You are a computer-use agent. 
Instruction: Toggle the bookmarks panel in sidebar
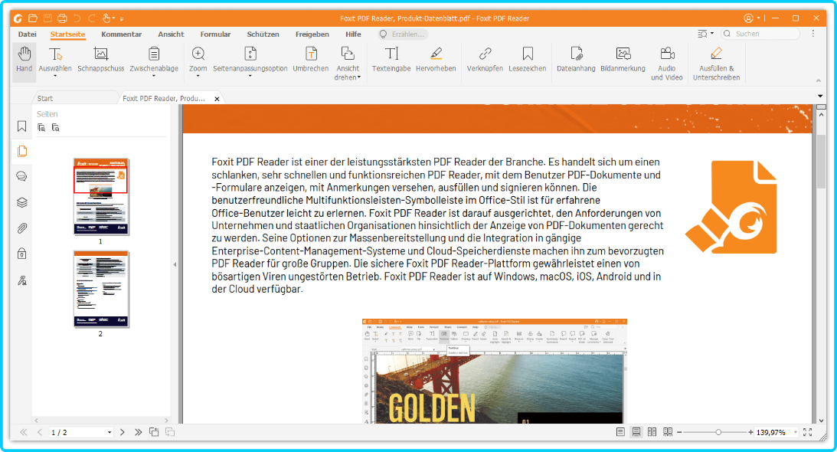tap(22, 126)
